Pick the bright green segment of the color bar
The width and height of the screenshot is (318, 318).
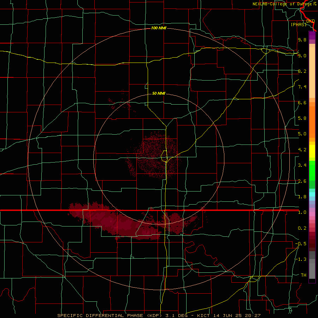[312, 170]
